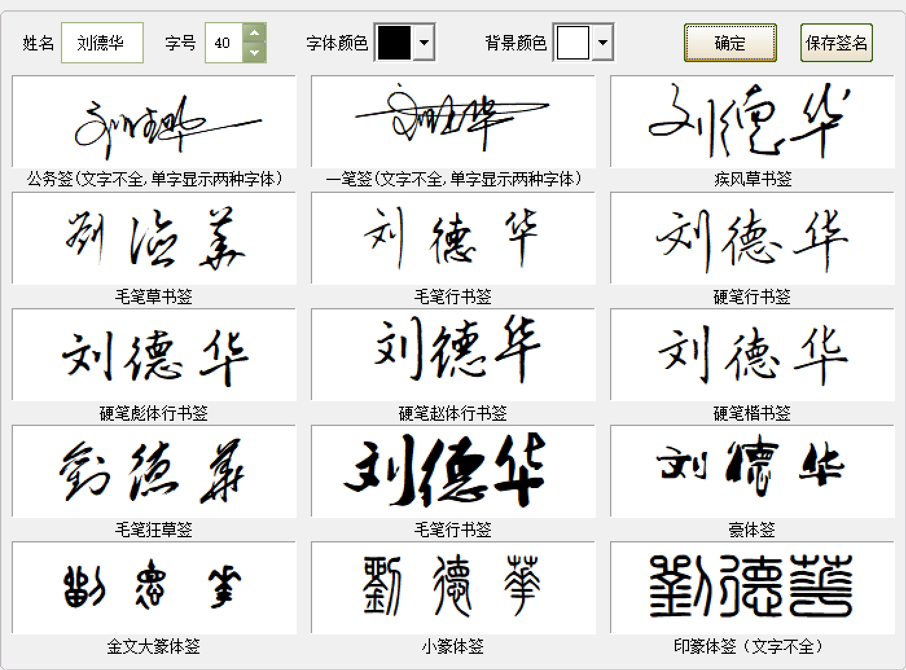Image resolution: width=906 pixels, height=670 pixels.
Task: Click the 字号 font size field showing 40
Action: click(x=224, y=43)
